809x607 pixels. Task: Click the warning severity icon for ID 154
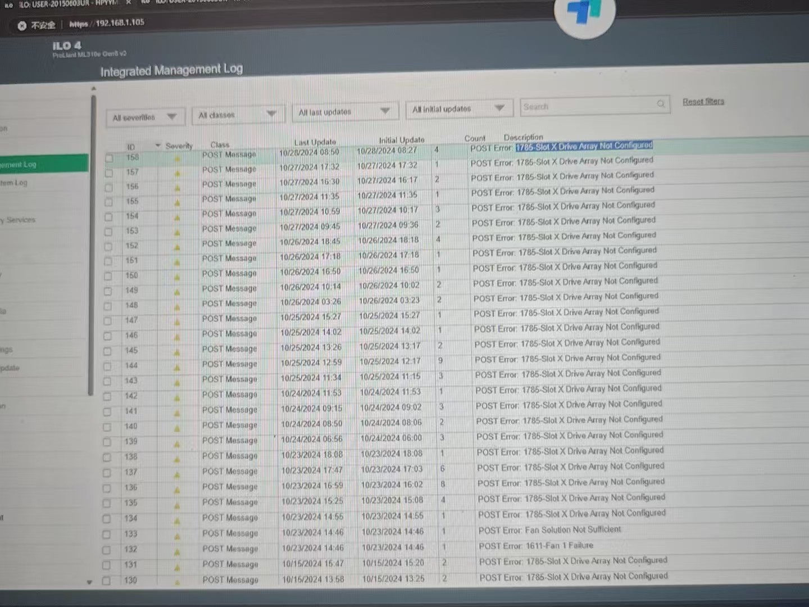coord(178,218)
